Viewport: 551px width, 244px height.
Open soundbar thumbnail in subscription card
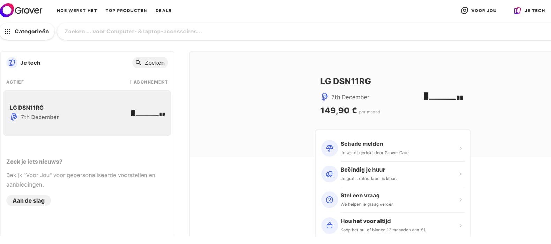[148, 113]
